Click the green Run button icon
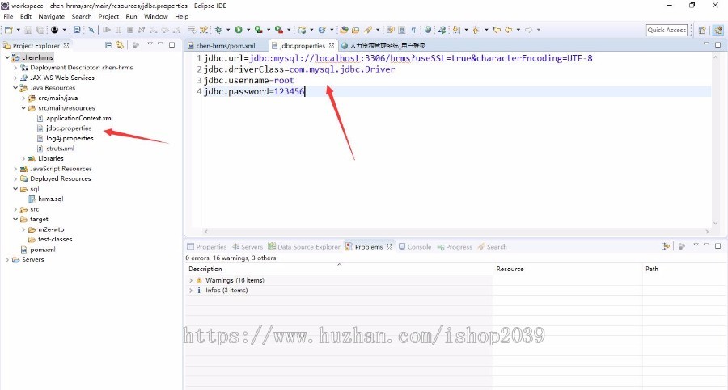This screenshot has width=728, height=390. (238, 30)
